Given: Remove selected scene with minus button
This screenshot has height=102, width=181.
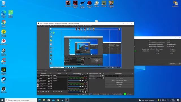Looking at the screenshot, I should (56, 91).
